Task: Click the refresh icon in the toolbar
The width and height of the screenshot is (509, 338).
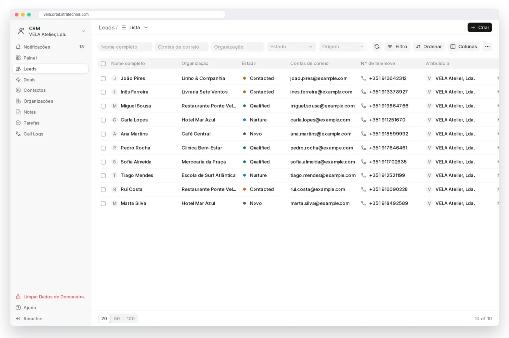Action: coord(377,46)
